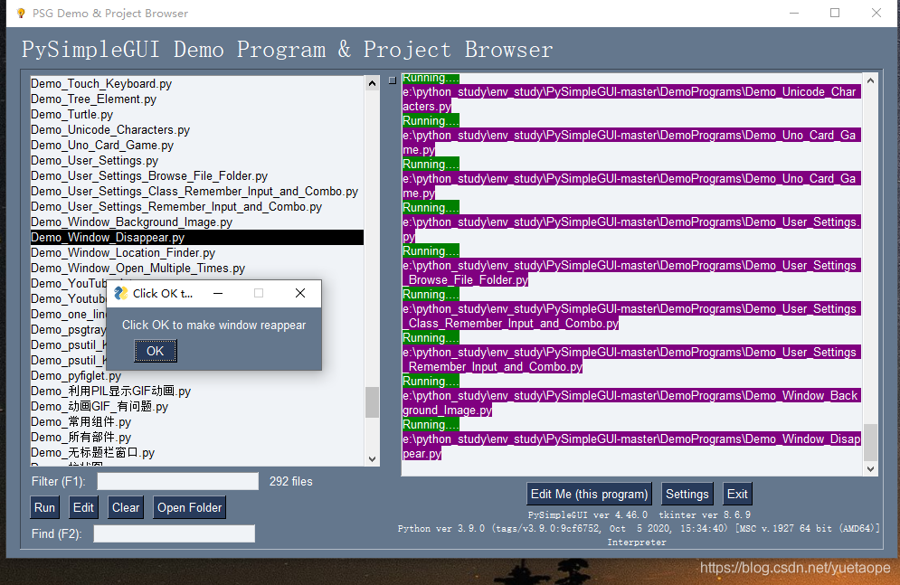Click the Open Folder button
This screenshot has width=900, height=585.
coord(189,507)
